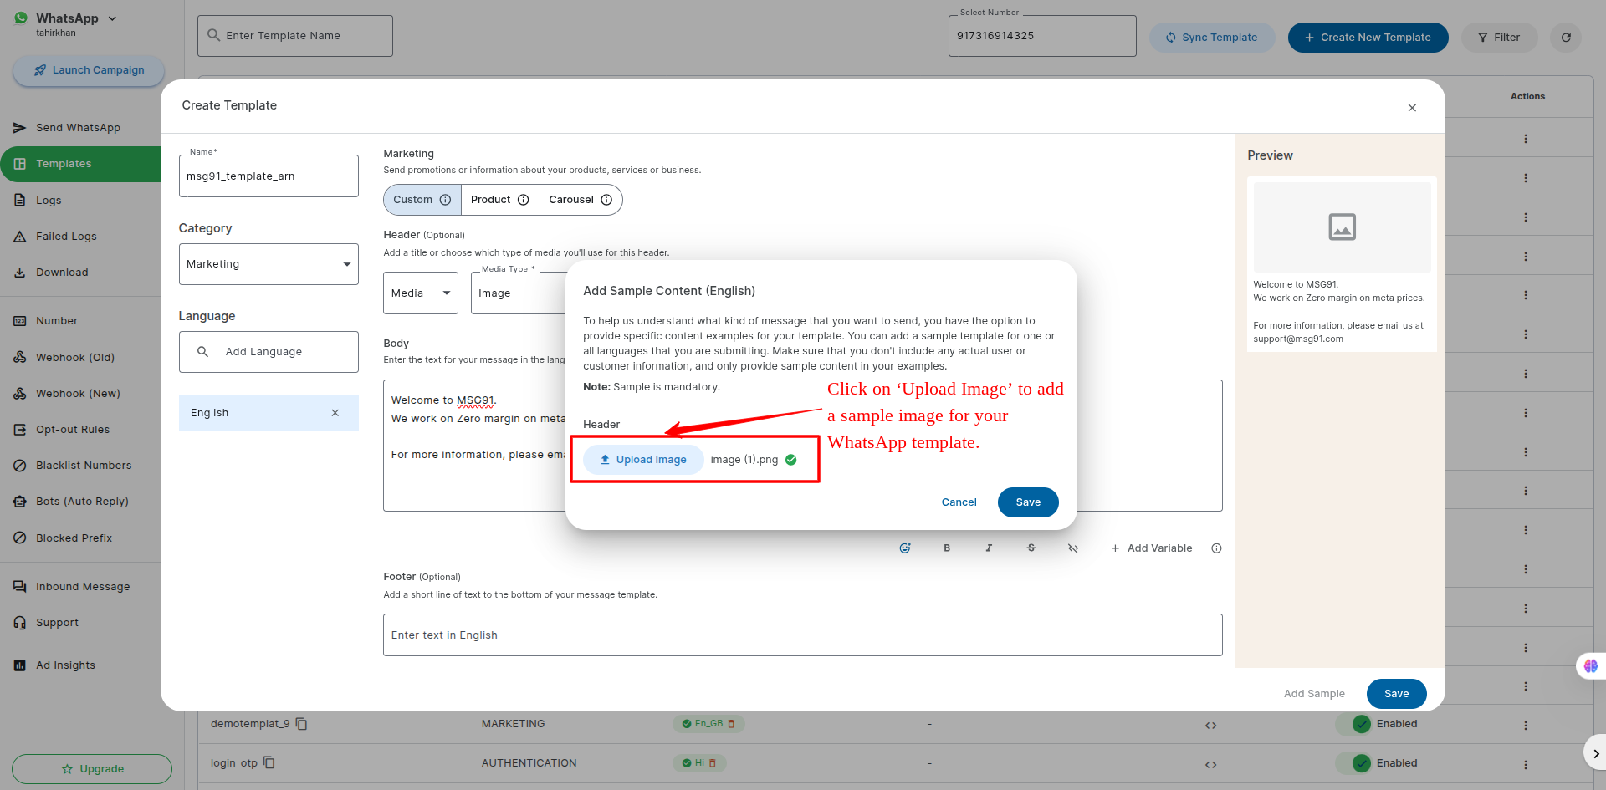
Task: Open the code view for demotemplat_9 row
Action: 1210,726
